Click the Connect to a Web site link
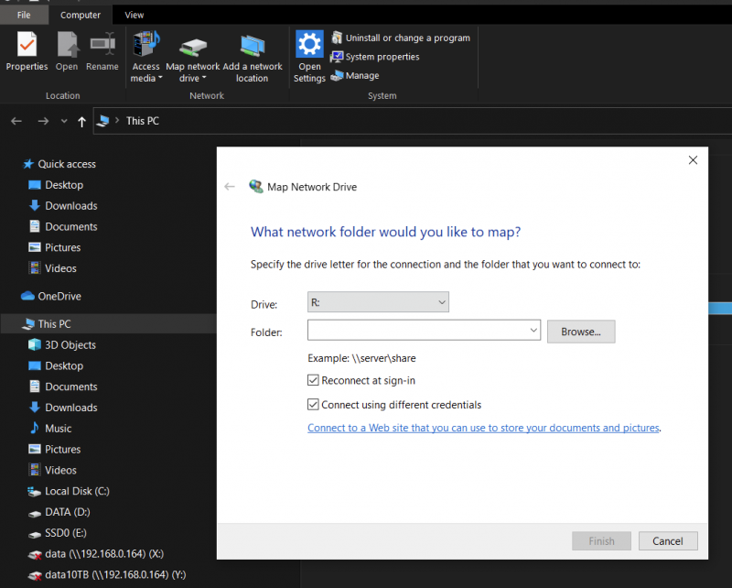Screen dimensions: 732x588 pos(483,428)
